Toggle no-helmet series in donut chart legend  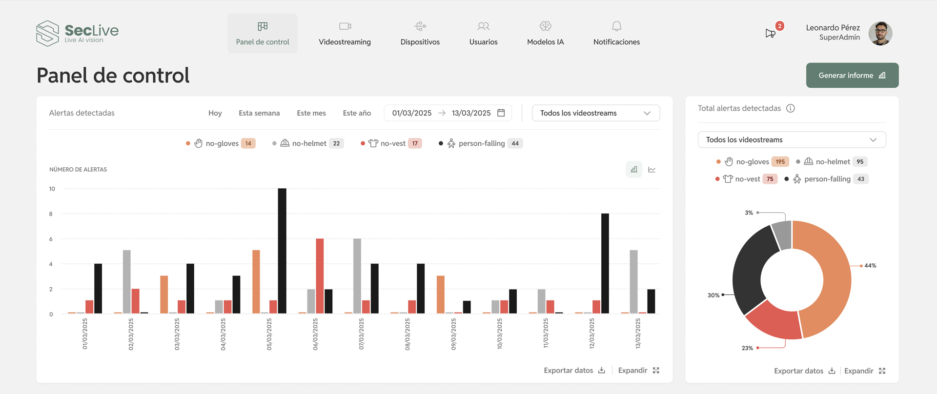click(832, 161)
